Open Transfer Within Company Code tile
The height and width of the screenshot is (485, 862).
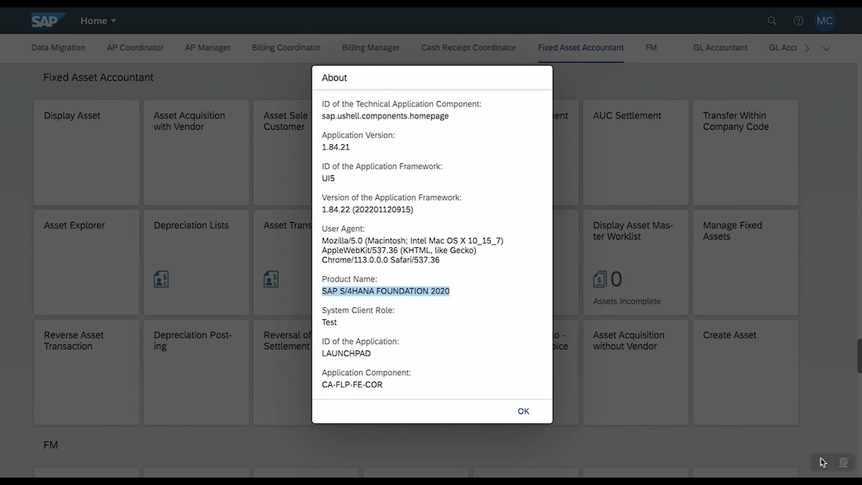[745, 153]
